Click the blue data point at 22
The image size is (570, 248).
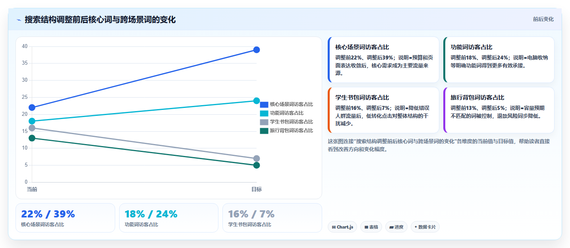pos(32,108)
